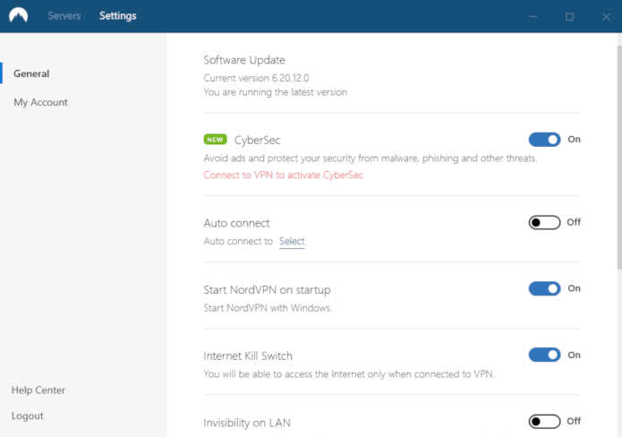Image resolution: width=622 pixels, height=437 pixels.
Task: Click the 'Software Update' heading
Action: pyautogui.click(x=244, y=60)
